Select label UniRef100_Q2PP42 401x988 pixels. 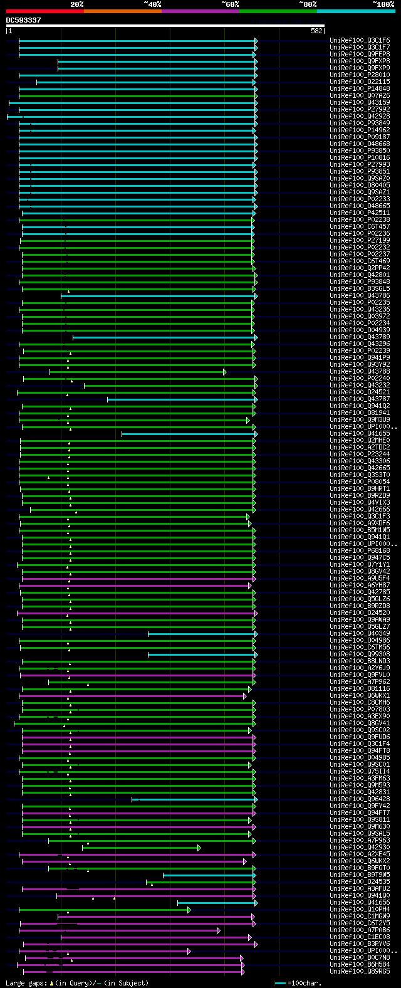tap(360, 268)
